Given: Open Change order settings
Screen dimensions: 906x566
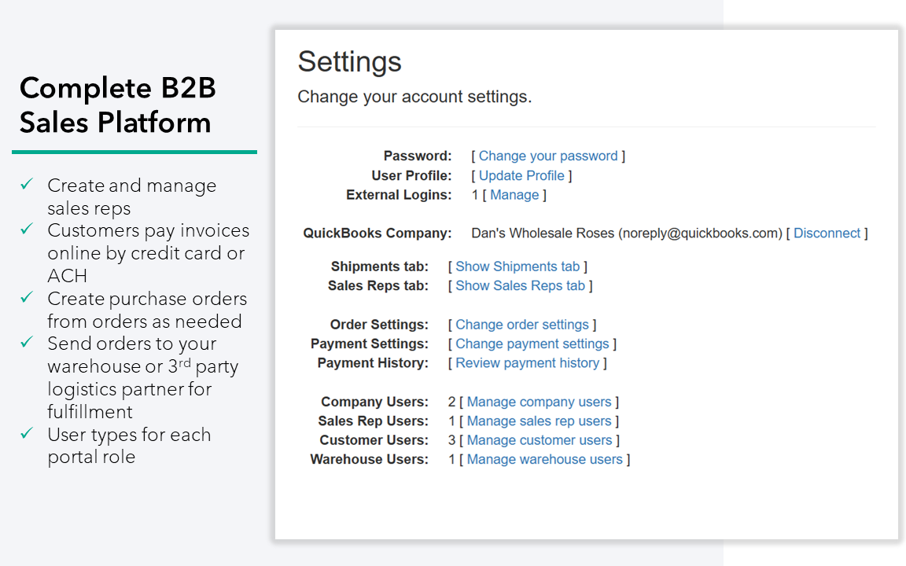Looking at the screenshot, I should tap(522, 325).
